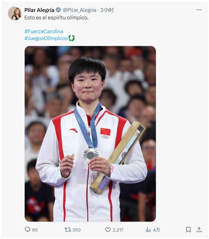Open the attached medal ceremony photo
Image resolution: width=209 pixels, height=239 pixels.
[x=90, y=134]
